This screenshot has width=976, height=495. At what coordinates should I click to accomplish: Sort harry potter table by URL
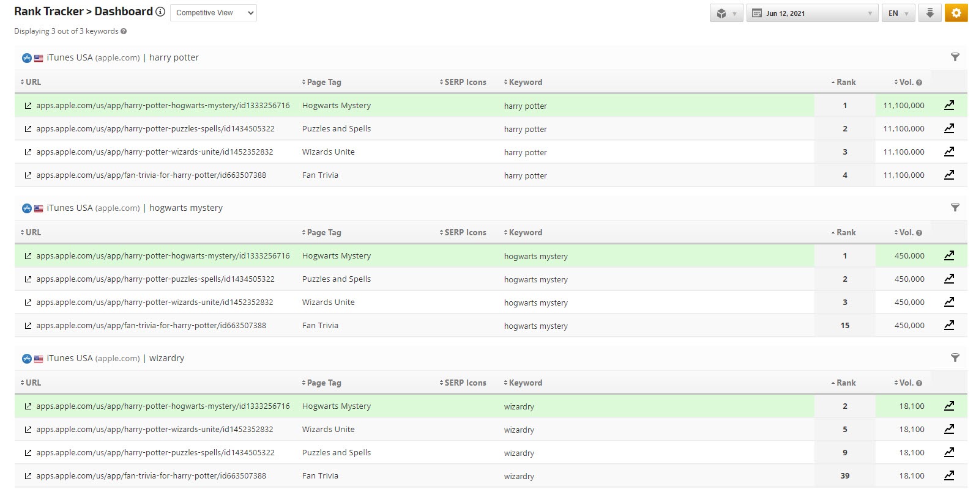32,82
